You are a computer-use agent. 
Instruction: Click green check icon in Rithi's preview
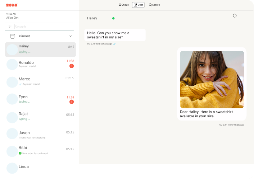click(20, 153)
